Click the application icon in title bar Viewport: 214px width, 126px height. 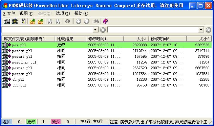click(5, 6)
